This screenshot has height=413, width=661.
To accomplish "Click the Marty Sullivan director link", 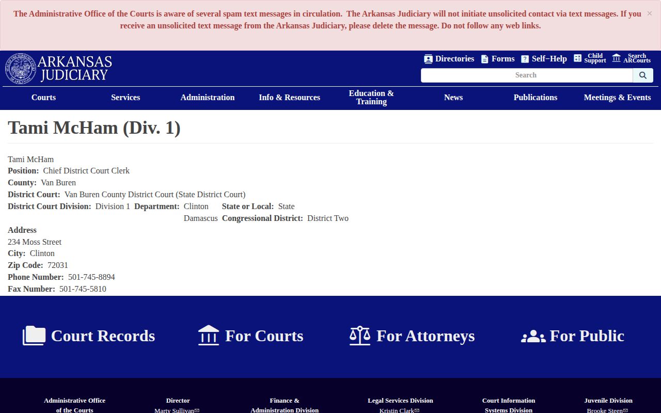I will 174,410.
